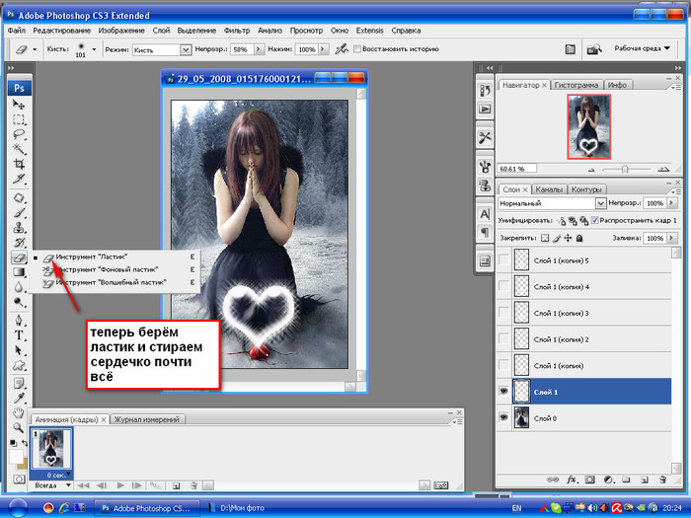Click the fx layer style icon
Viewport: 691px width, 518px height.
(x=572, y=479)
